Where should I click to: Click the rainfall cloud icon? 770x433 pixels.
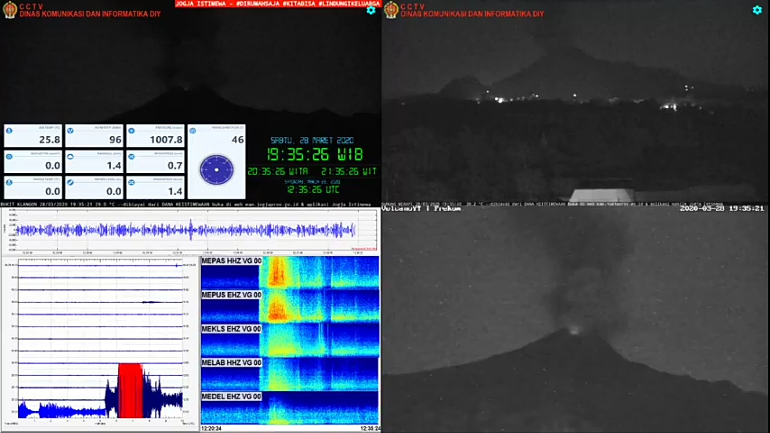coord(70,157)
